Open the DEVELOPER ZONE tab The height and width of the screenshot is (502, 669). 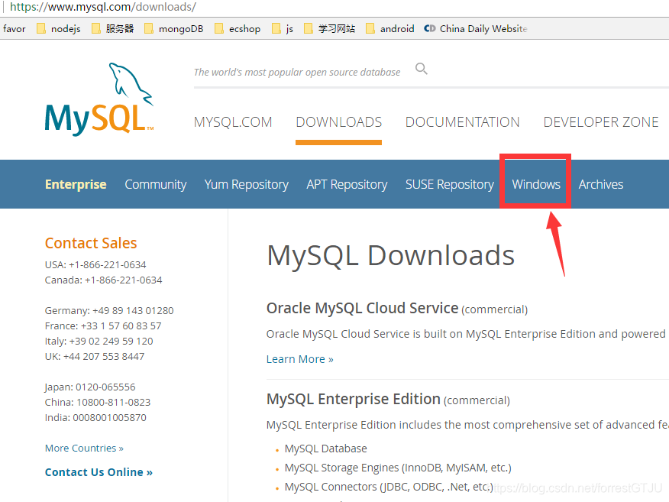[x=601, y=122]
